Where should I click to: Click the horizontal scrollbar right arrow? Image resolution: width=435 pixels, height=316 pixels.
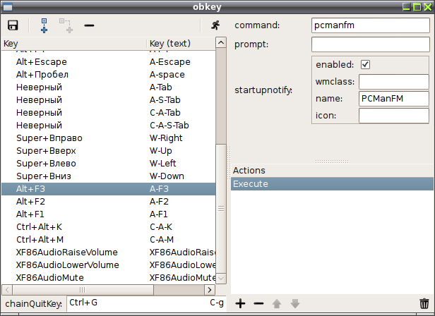210,290
